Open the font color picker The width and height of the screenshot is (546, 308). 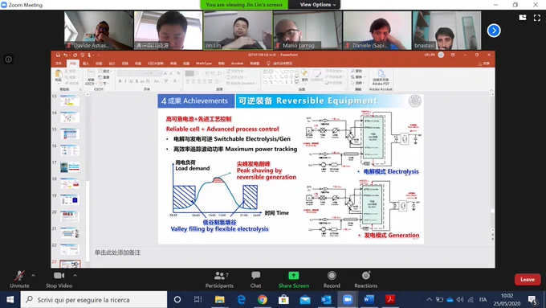pos(176,81)
